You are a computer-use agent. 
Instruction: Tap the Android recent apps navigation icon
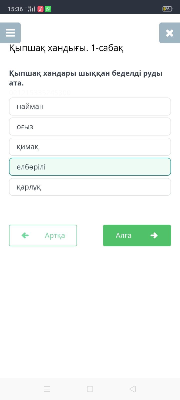[47, 389]
